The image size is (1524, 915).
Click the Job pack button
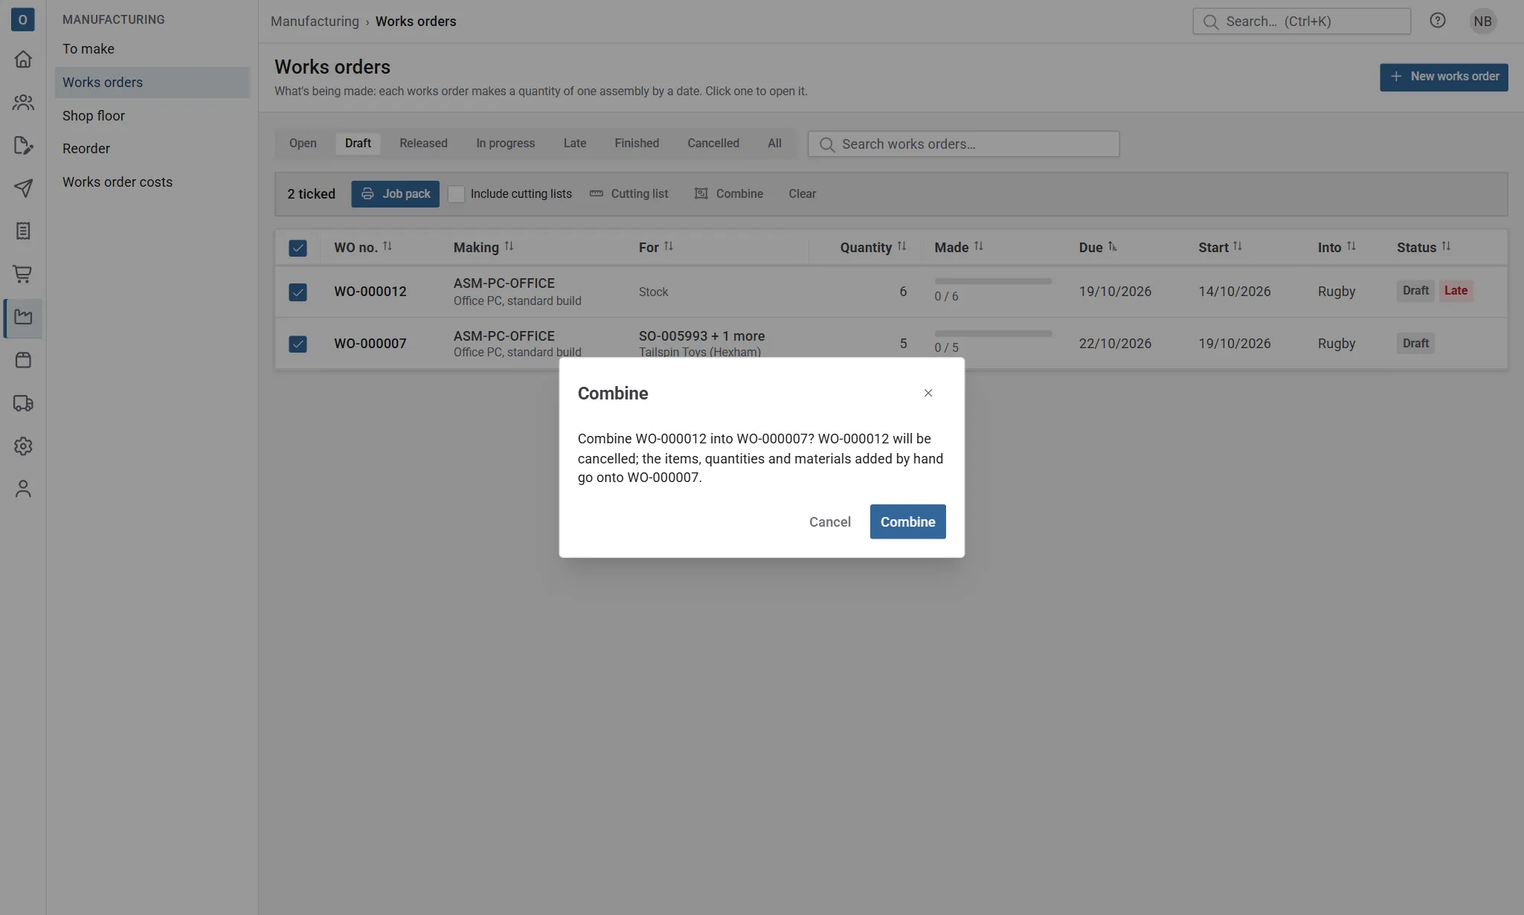[x=395, y=194]
